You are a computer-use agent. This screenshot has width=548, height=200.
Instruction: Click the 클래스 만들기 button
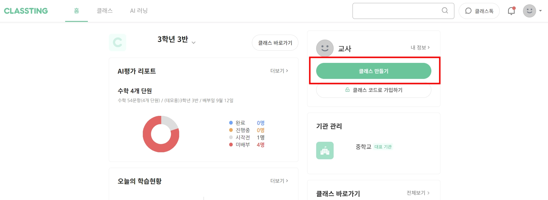coord(373,71)
